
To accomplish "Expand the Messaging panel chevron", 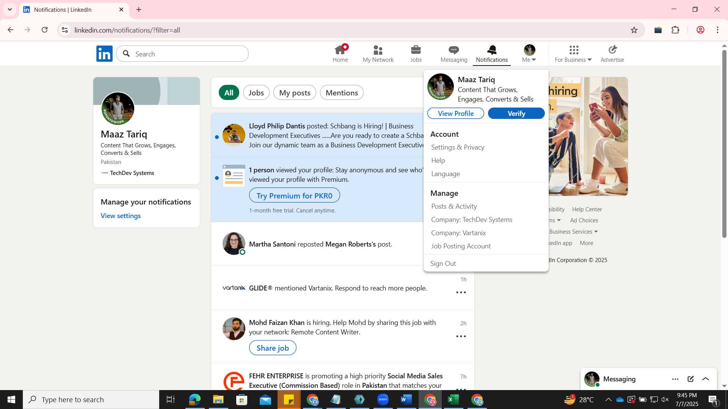I will pos(706,379).
